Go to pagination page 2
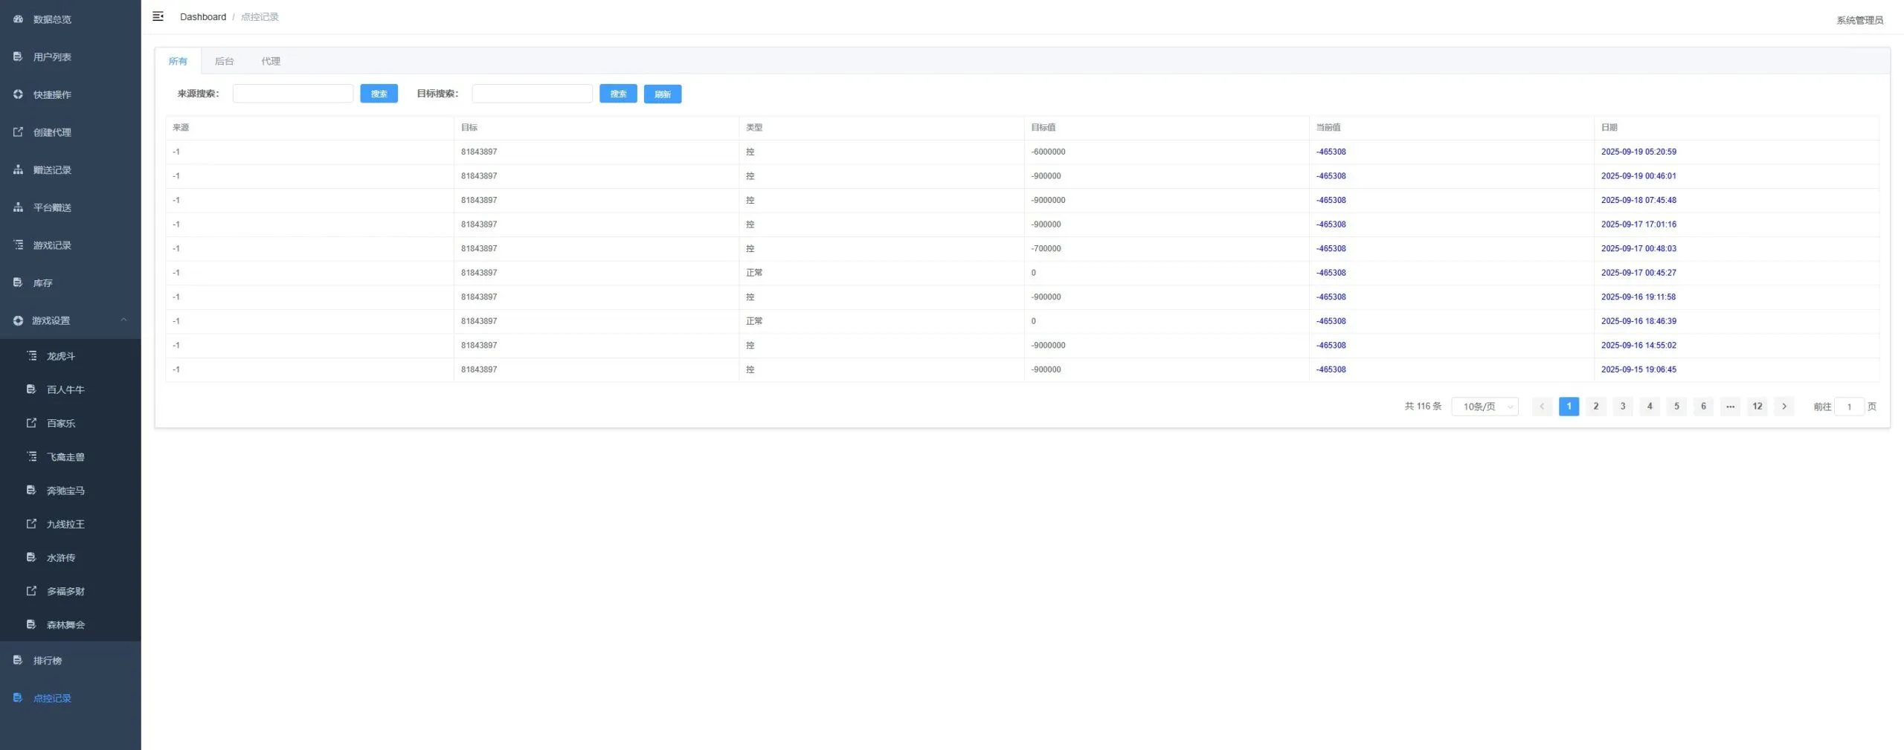 point(1596,407)
